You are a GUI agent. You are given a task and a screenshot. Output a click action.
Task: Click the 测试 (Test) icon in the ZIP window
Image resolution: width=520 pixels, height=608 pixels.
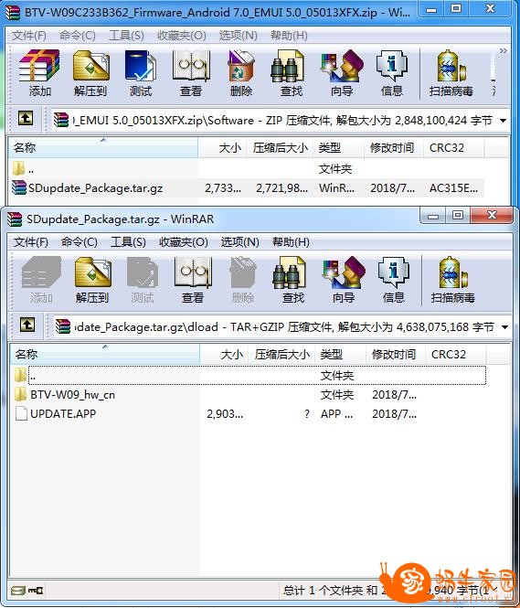140,73
